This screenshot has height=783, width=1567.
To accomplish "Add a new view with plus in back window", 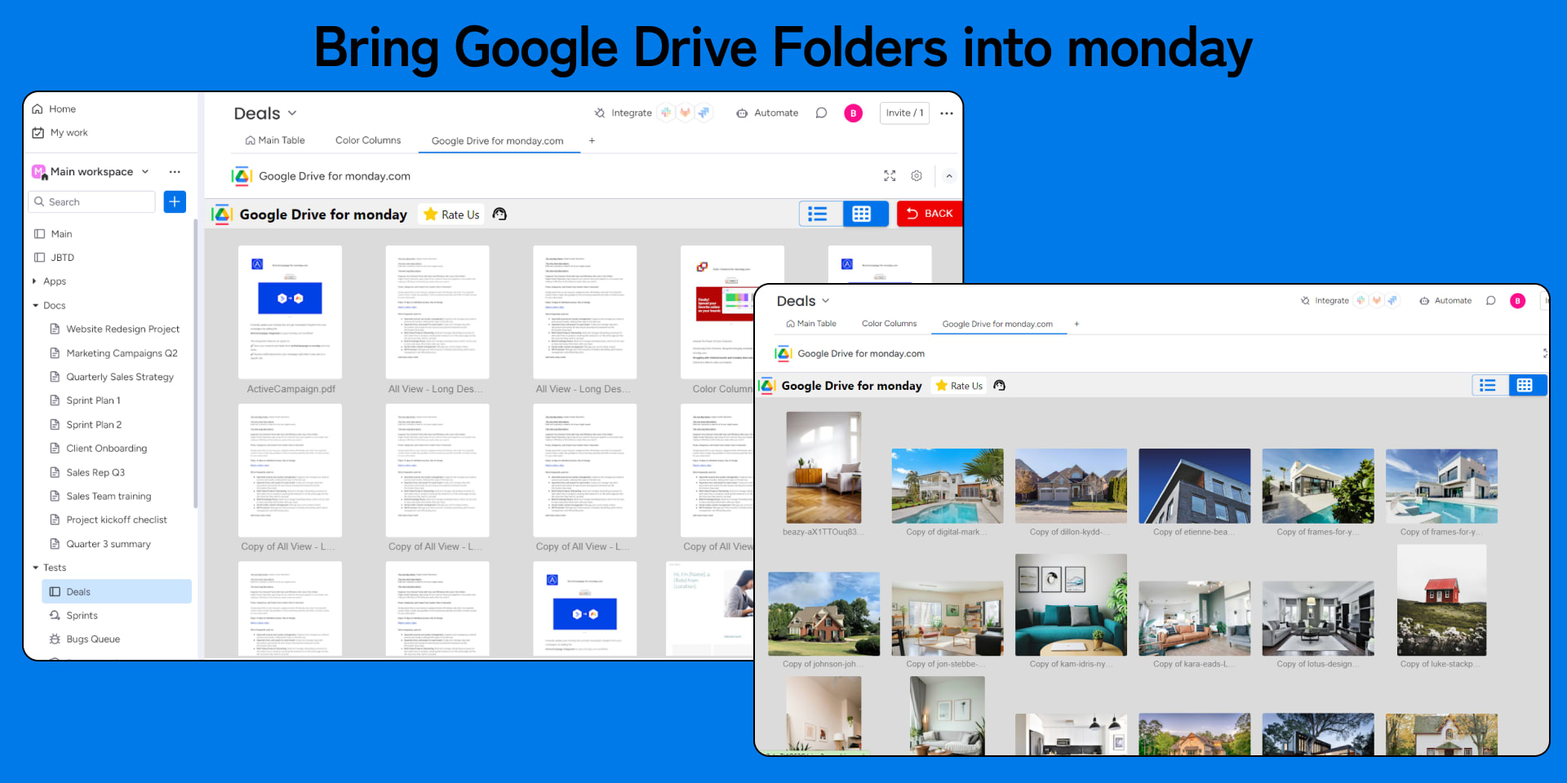I will (592, 140).
